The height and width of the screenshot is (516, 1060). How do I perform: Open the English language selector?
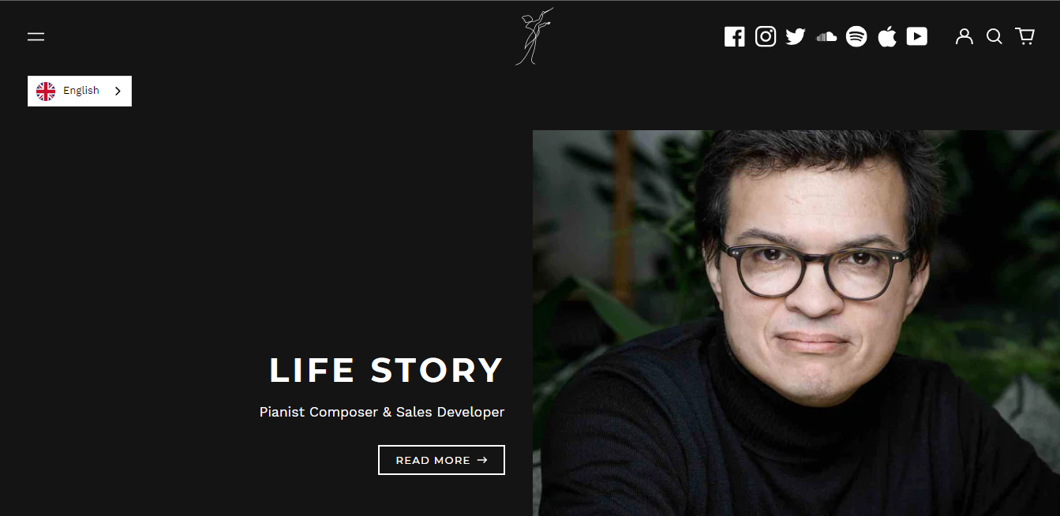(80, 91)
